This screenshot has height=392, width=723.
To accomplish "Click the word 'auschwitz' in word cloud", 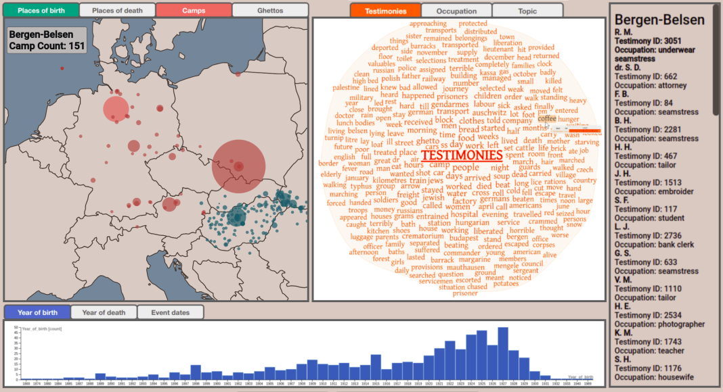I will 489,112.
